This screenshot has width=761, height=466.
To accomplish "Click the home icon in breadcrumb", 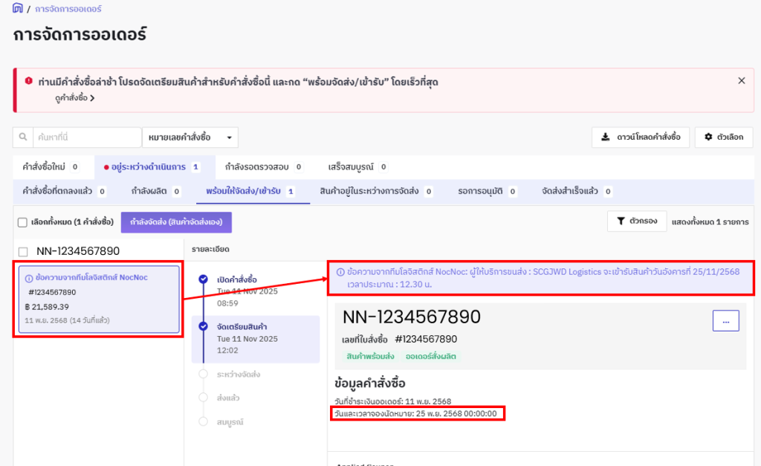I will coord(18,9).
